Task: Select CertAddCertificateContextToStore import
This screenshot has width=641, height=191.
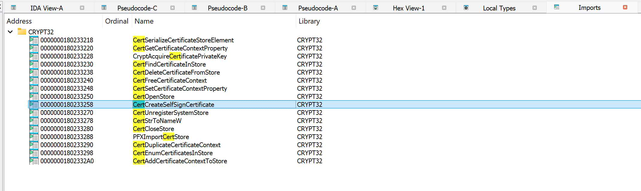Action: (x=180, y=161)
